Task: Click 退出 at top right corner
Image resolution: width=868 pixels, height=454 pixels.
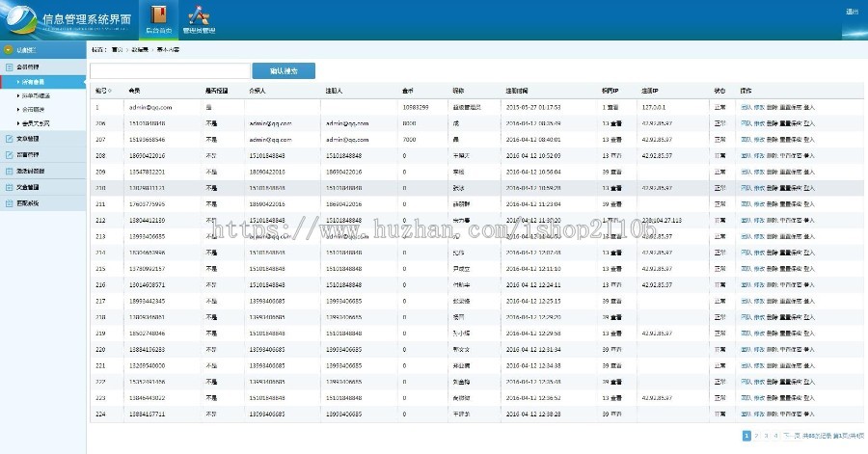Action: 852,12
